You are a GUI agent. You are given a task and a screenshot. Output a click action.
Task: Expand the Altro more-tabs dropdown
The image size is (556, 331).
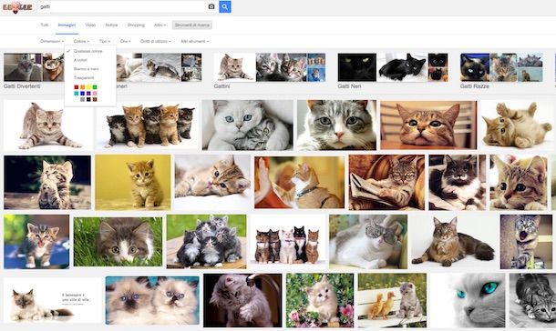coord(160,25)
